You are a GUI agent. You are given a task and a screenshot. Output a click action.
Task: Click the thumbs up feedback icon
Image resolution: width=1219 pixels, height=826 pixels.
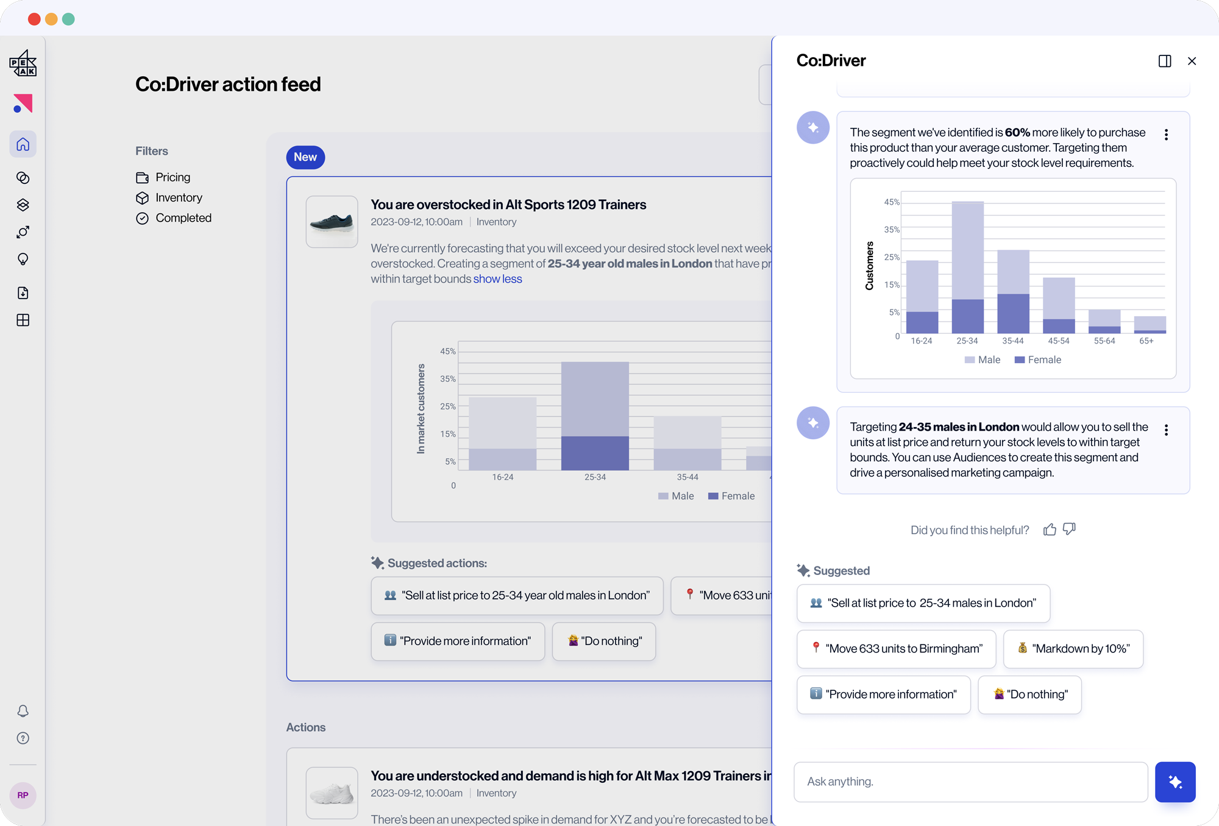[1050, 529]
